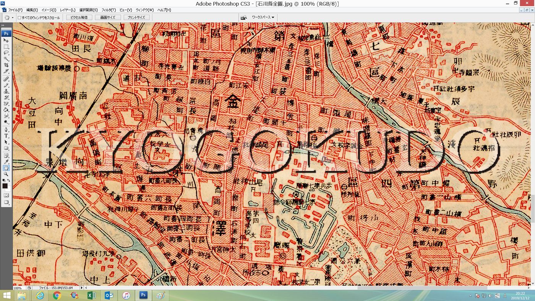
Task: Select the Path Selection tool
Action: pyautogui.click(x=6, y=142)
